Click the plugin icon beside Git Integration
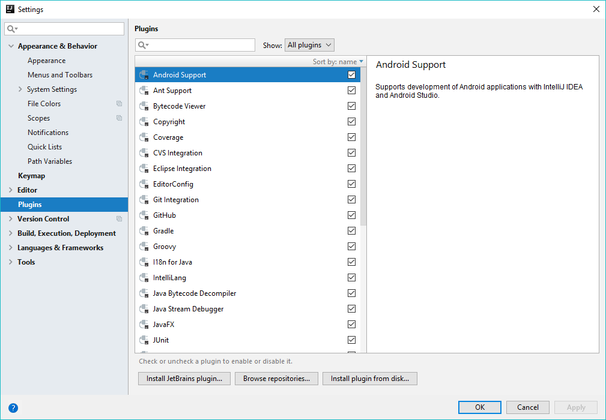 click(144, 200)
